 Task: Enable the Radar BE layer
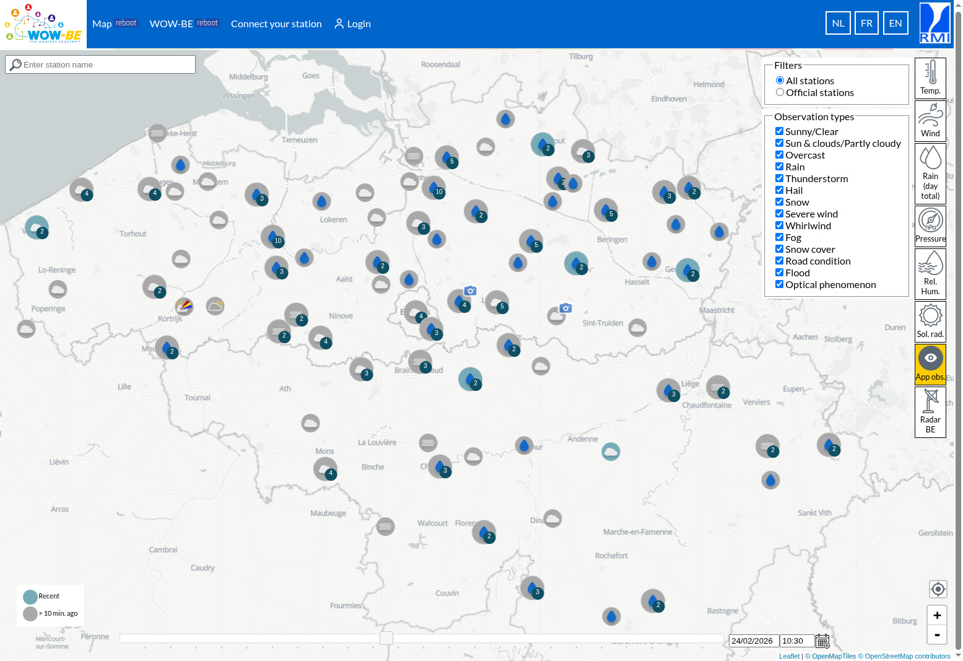930,411
